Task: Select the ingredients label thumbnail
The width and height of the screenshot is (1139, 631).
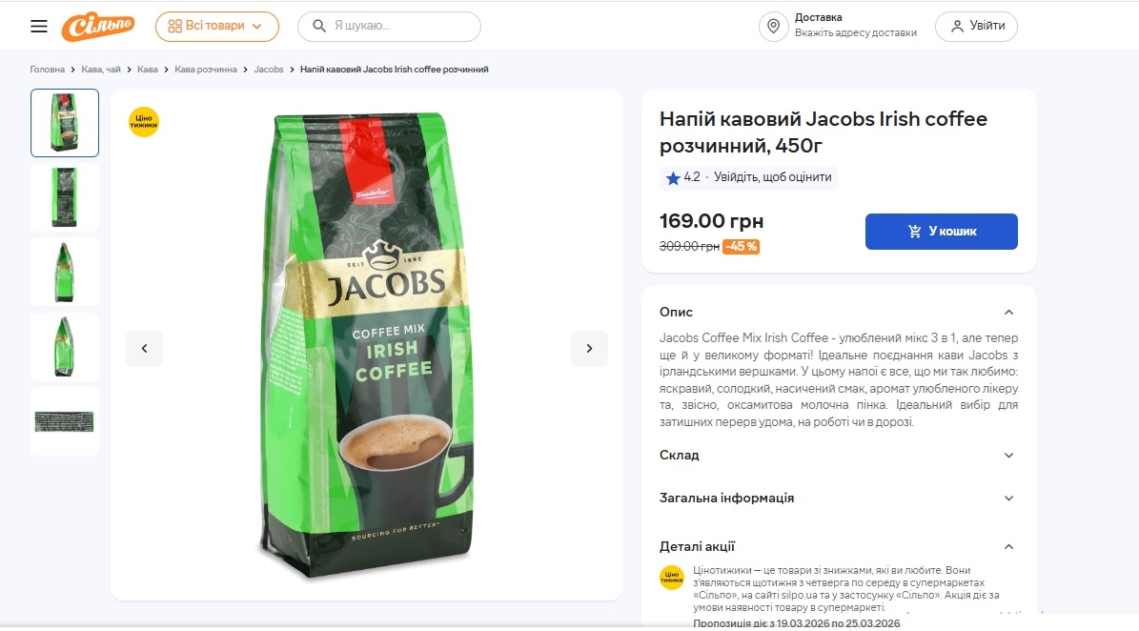Action: 65,421
